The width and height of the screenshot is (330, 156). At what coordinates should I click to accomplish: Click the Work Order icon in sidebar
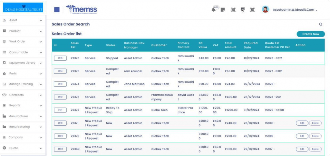5,42
